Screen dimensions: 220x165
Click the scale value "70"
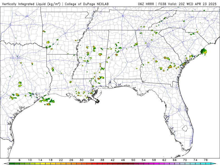pyautogui.click(x=185, y=160)
